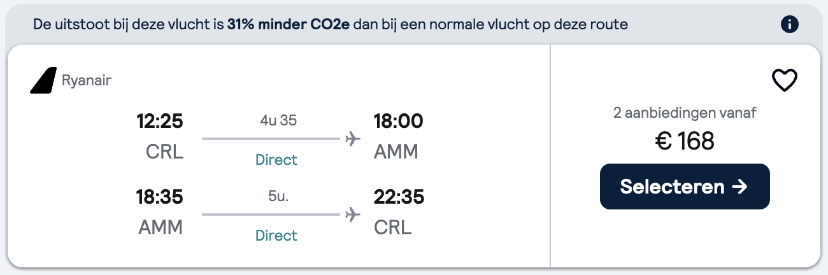
Task: Click the outbound CRL departure airport code
Action: pyautogui.click(x=164, y=152)
